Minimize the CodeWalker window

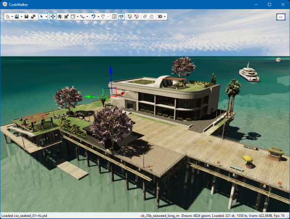coord(256,5)
